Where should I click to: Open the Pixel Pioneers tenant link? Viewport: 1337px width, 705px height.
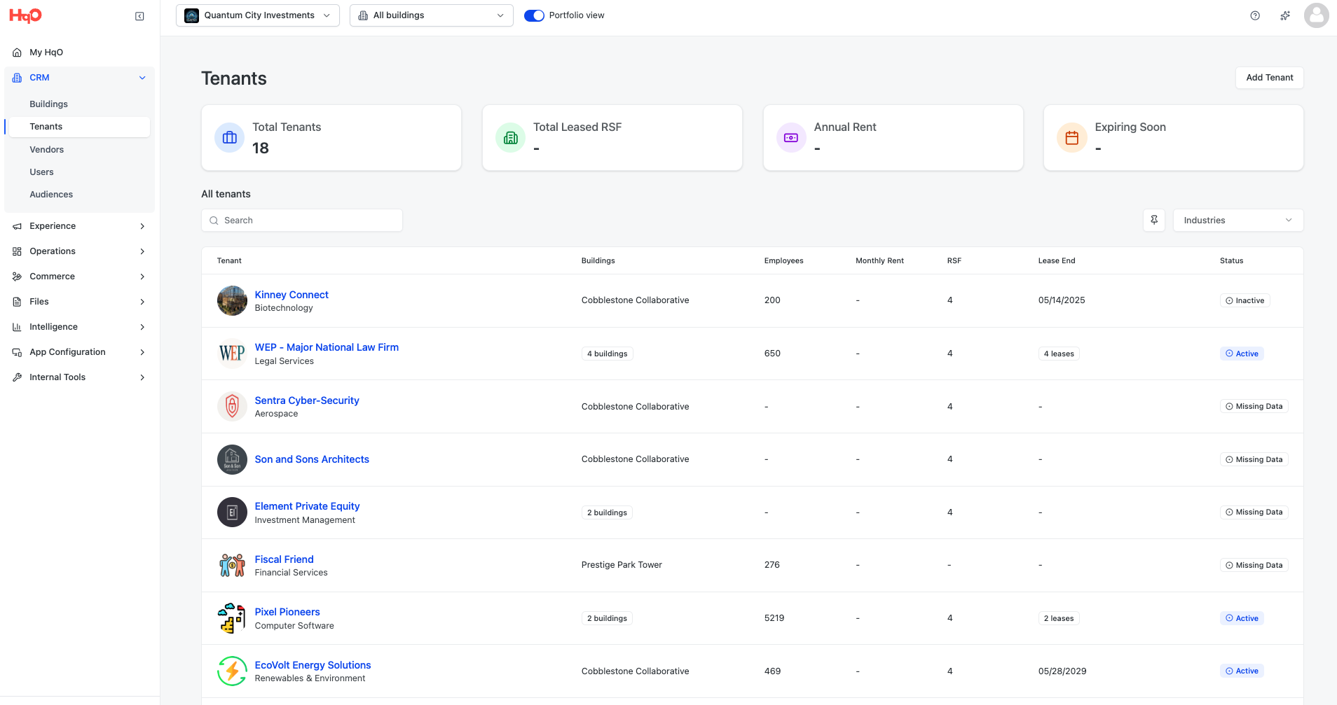287,612
